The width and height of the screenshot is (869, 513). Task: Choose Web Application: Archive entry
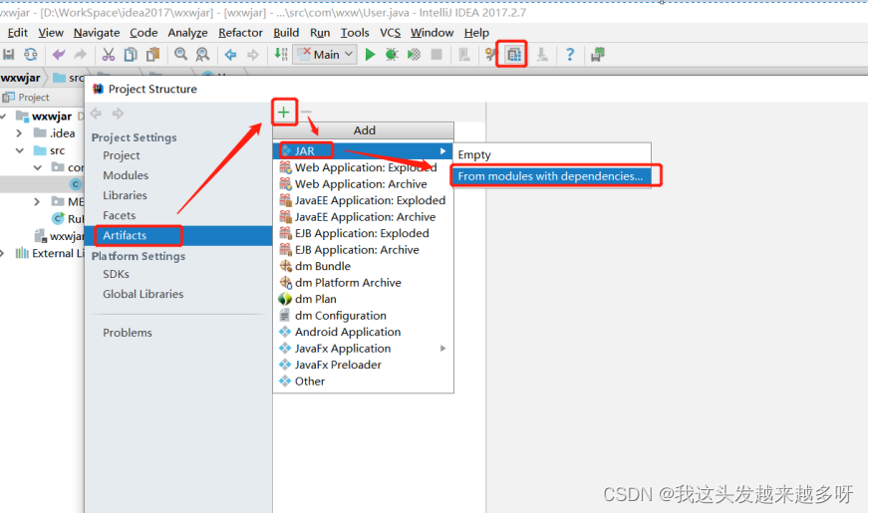click(x=363, y=184)
